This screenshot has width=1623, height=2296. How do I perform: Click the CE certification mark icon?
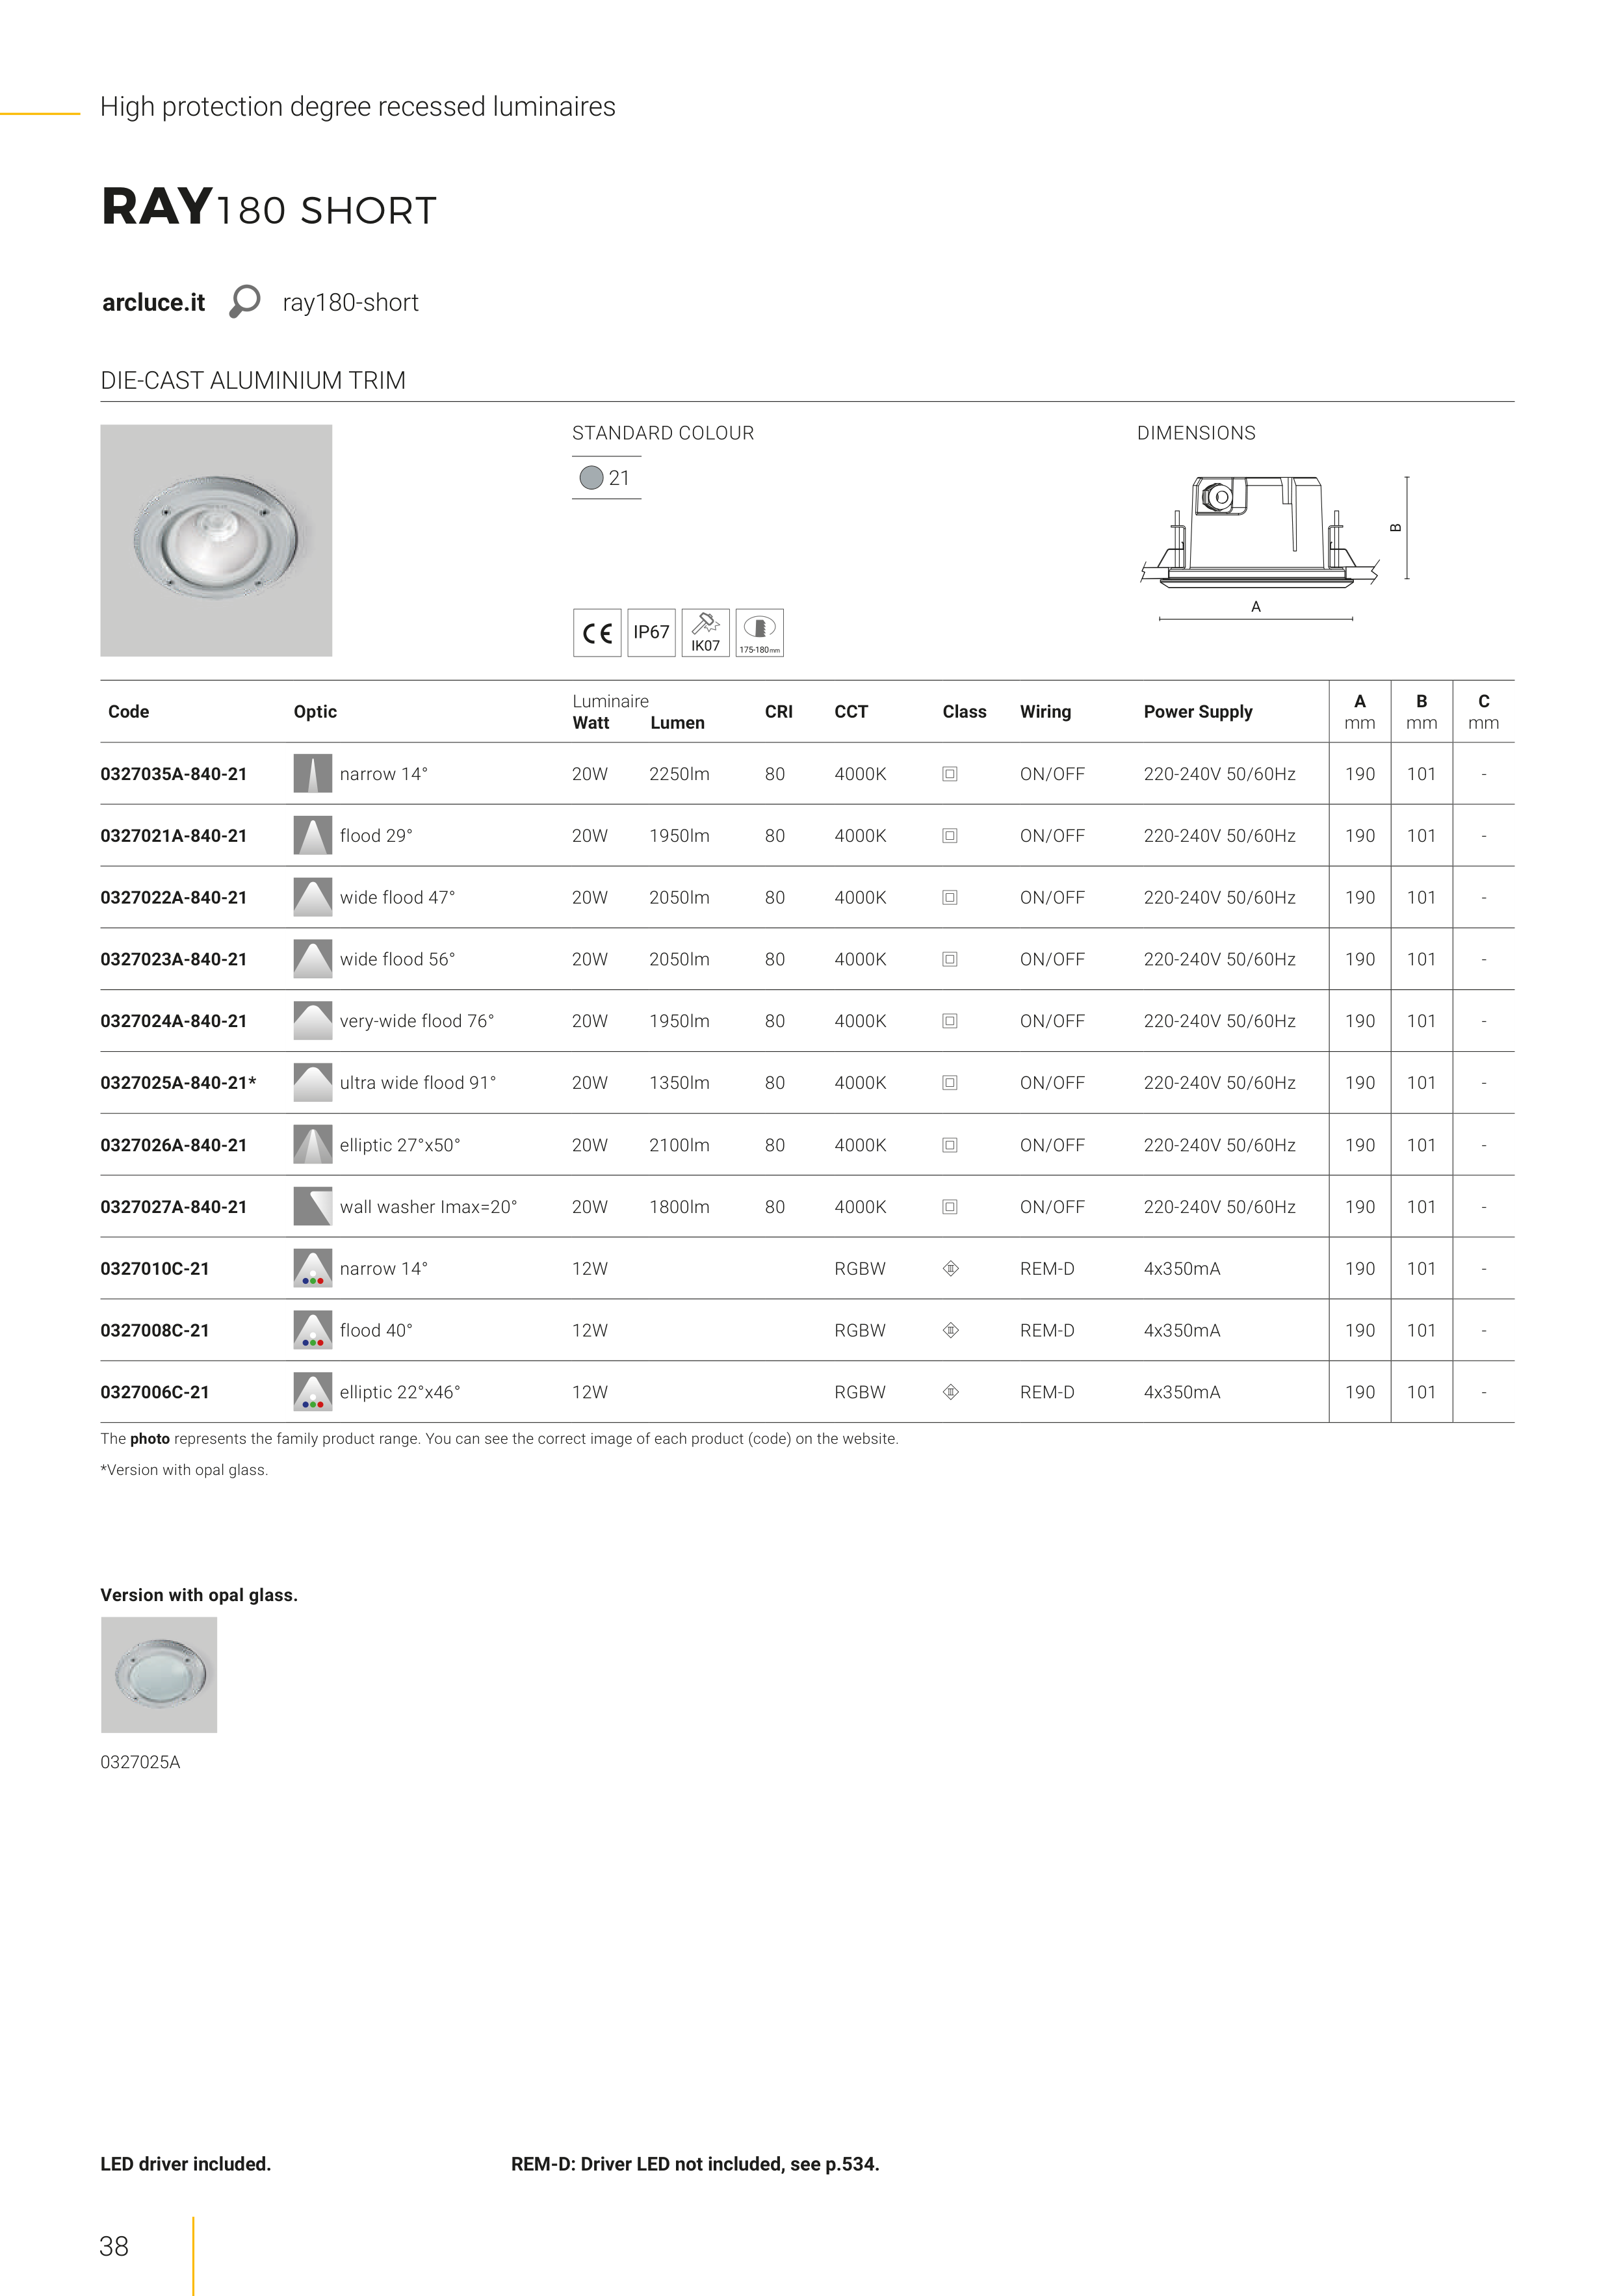(x=597, y=633)
